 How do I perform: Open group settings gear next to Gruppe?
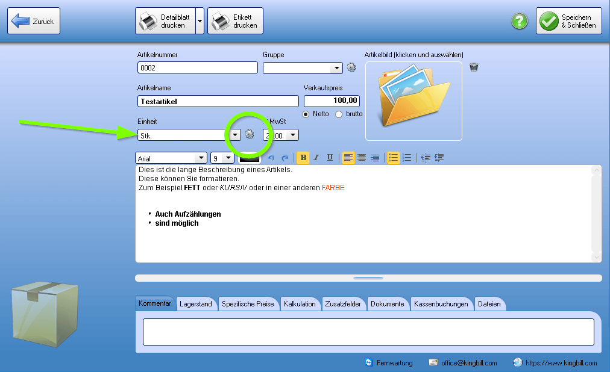[x=351, y=67]
